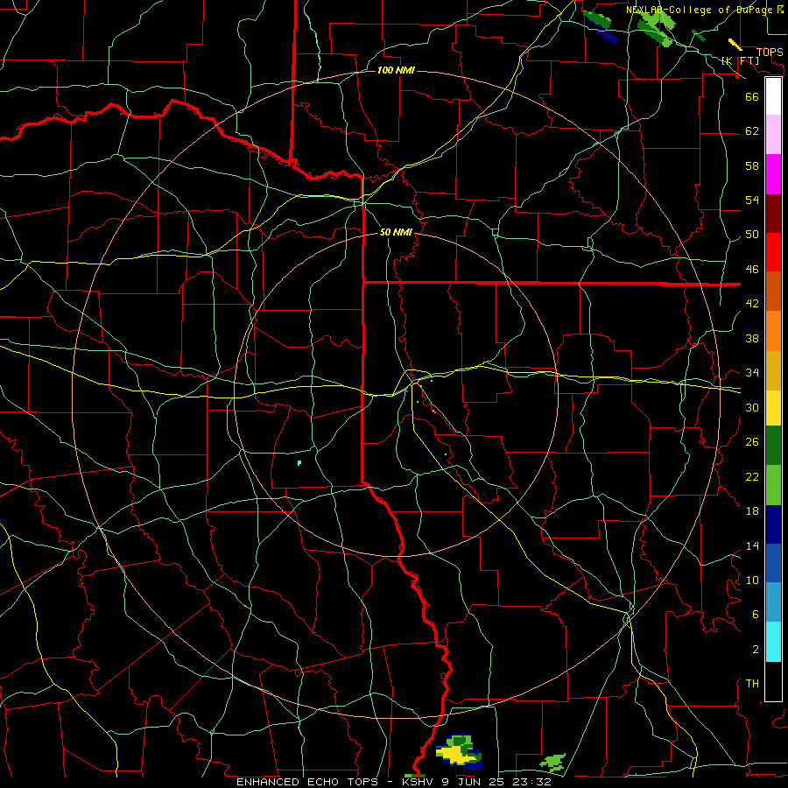Click the TOPS legend title

coord(770,53)
